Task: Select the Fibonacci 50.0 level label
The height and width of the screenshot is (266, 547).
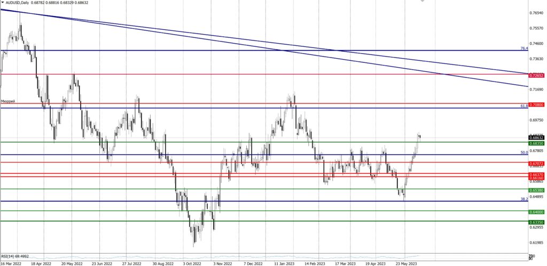Action: tap(524, 152)
